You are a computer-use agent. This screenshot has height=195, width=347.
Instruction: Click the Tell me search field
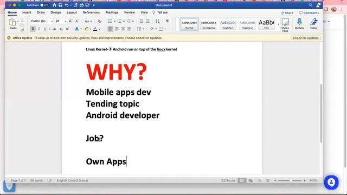click(160, 12)
